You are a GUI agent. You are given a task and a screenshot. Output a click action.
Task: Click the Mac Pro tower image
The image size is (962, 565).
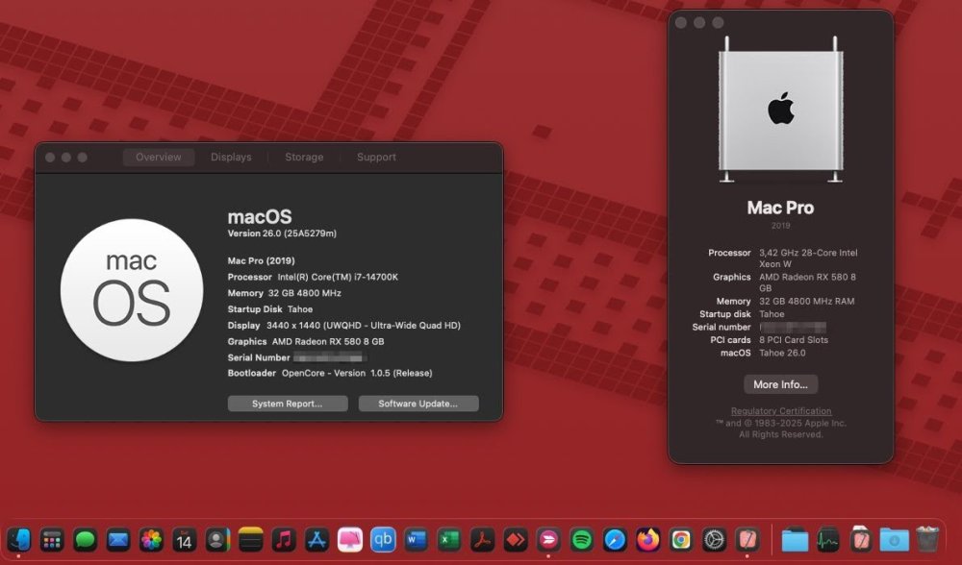781,111
